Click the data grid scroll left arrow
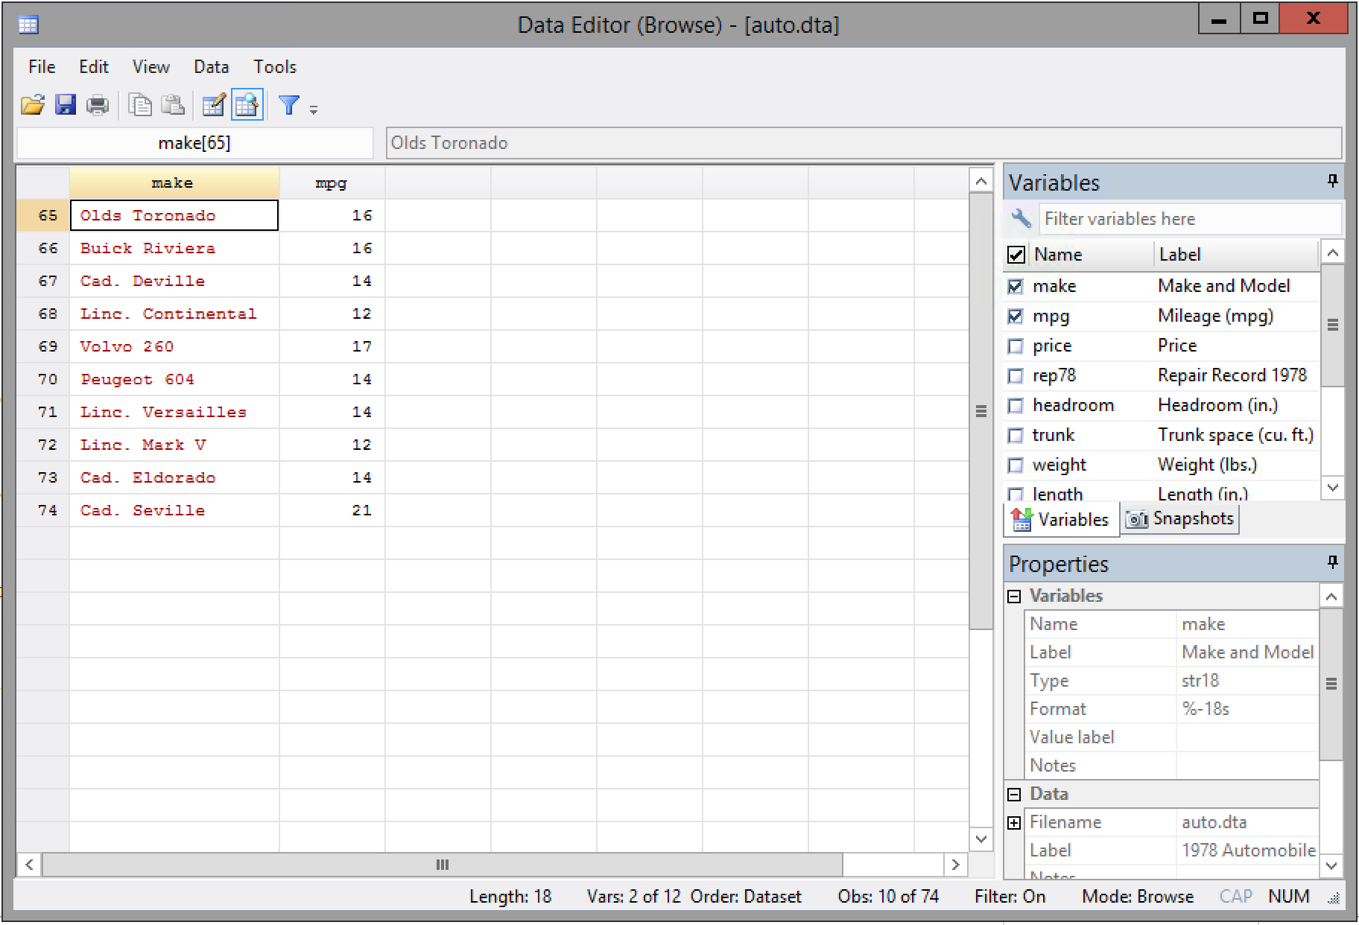 (x=29, y=865)
